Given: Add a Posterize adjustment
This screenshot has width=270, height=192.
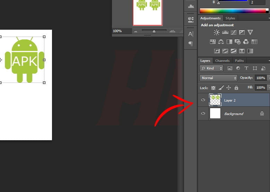Looking at the screenshot, I should coord(225,51).
